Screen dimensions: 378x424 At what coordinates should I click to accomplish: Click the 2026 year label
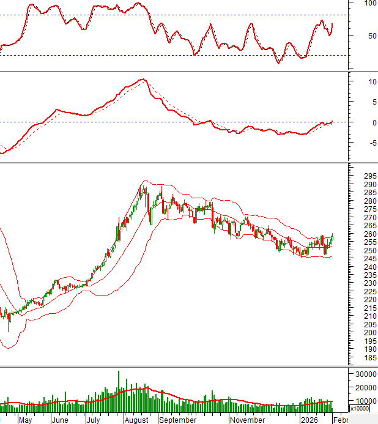click(309, 420)
